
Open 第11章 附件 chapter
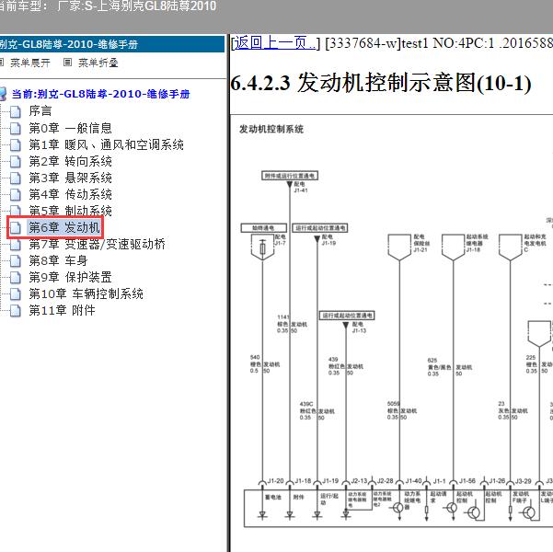pyautogui.click(x=62, y=310)
